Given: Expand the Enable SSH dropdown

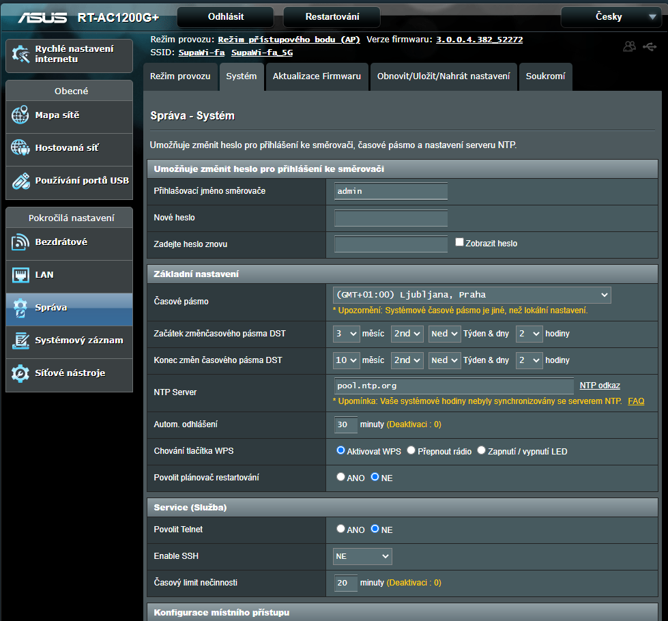Looking at the screenshot, I should [362, 556].
